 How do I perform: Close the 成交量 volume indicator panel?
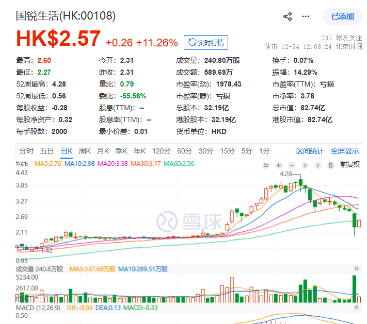[356, 269]
